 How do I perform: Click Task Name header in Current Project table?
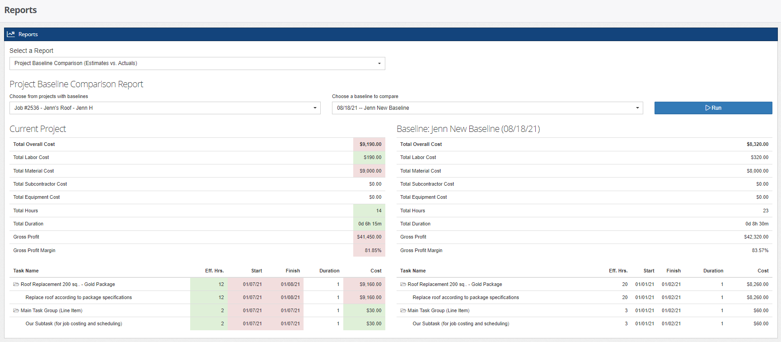coord(26,271)
